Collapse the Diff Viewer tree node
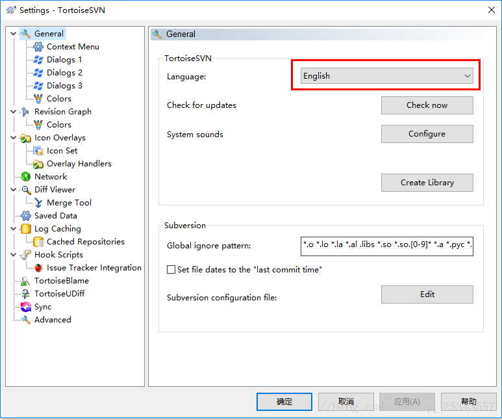The height and width of the screenshot is (420, 502). (x=13, y=190)
